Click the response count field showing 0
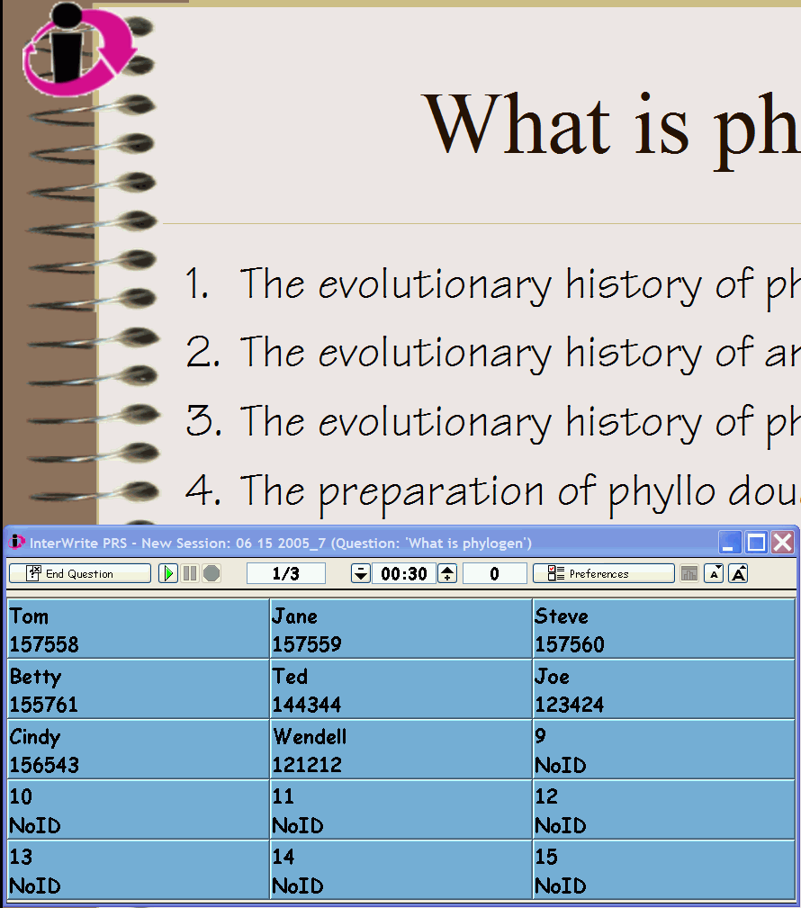The image size is (801, 908). click(495, 573)
